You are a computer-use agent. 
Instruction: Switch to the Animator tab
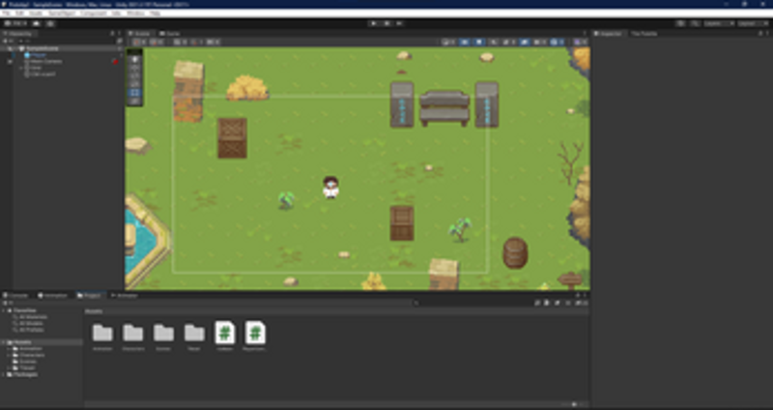[x=125, y=295]
